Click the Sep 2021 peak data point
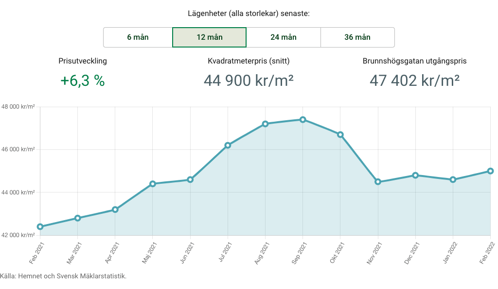The image size is (498, 289). (x=302, y=119)
